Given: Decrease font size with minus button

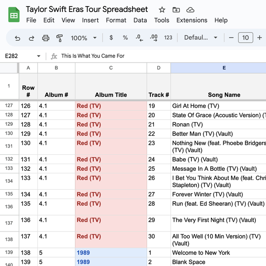Looking at the screenshot, I should [231, 38].
